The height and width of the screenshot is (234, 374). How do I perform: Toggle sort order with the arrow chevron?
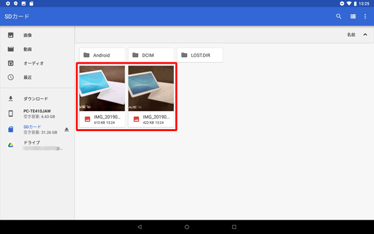(x=365, y=34)
